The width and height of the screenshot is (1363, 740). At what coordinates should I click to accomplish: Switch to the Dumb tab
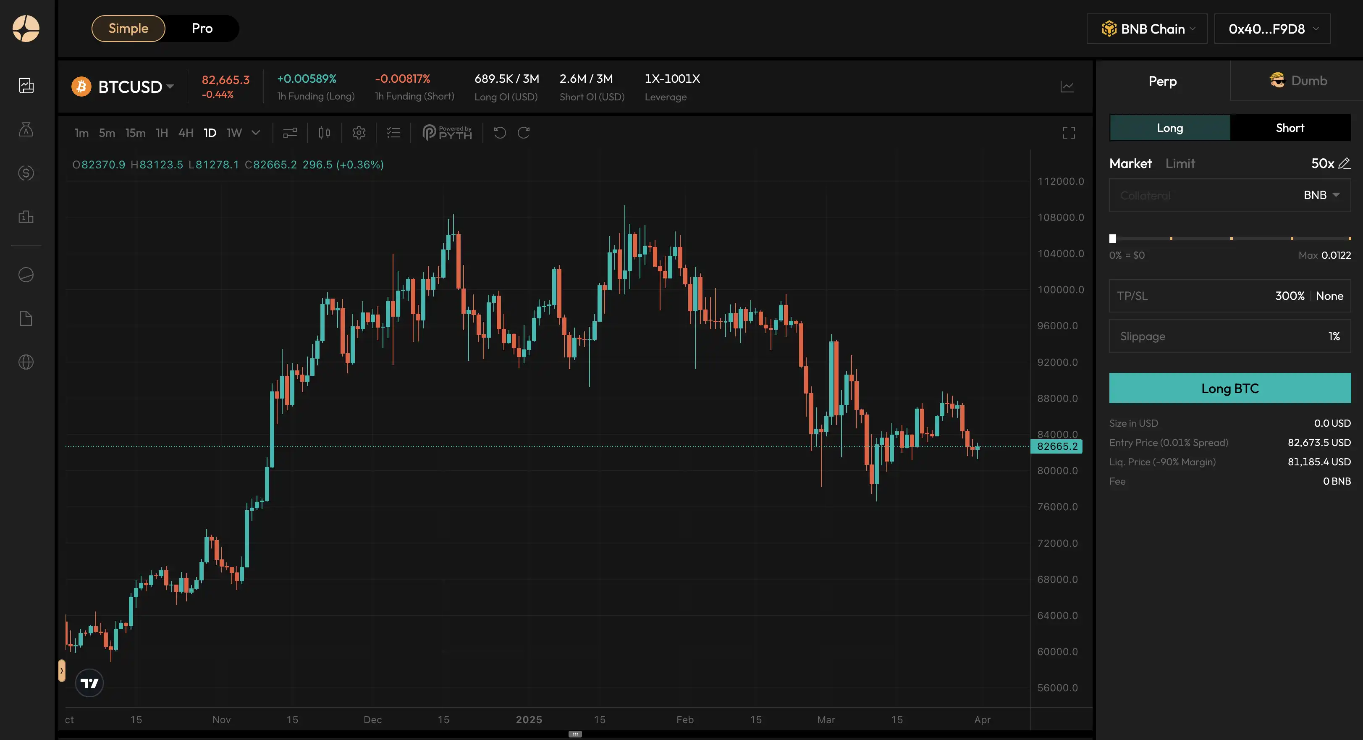pos(1298,81)
